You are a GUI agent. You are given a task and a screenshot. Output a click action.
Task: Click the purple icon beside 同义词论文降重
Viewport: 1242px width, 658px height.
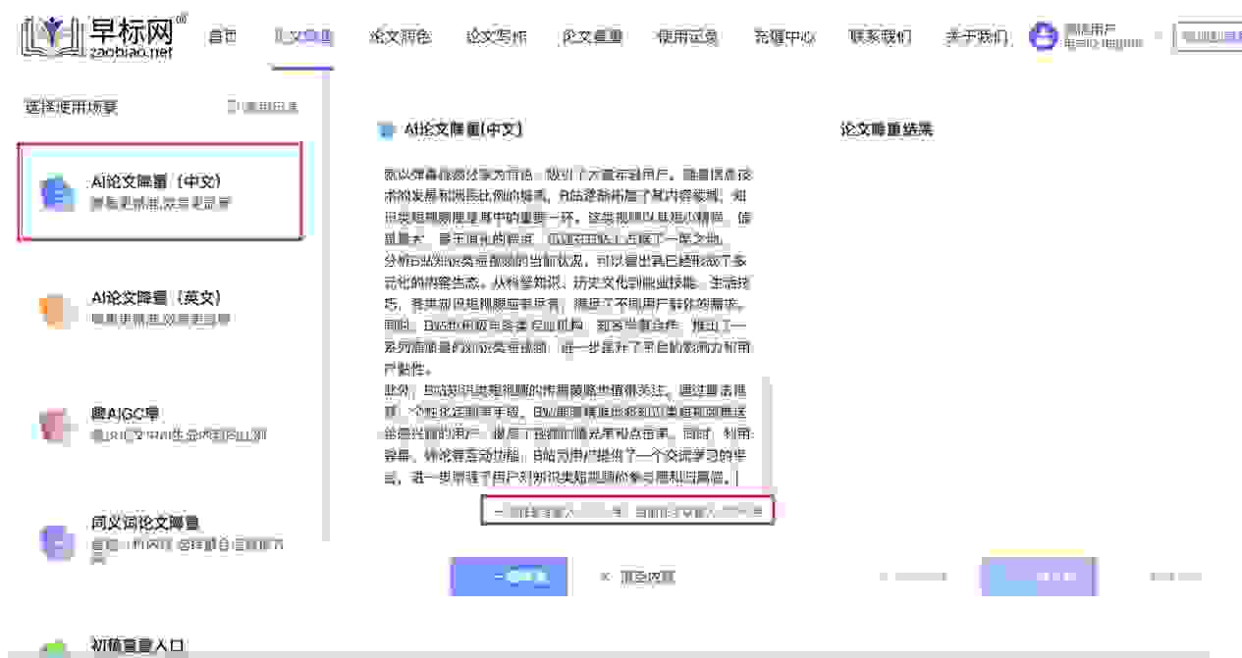(57, 541)
